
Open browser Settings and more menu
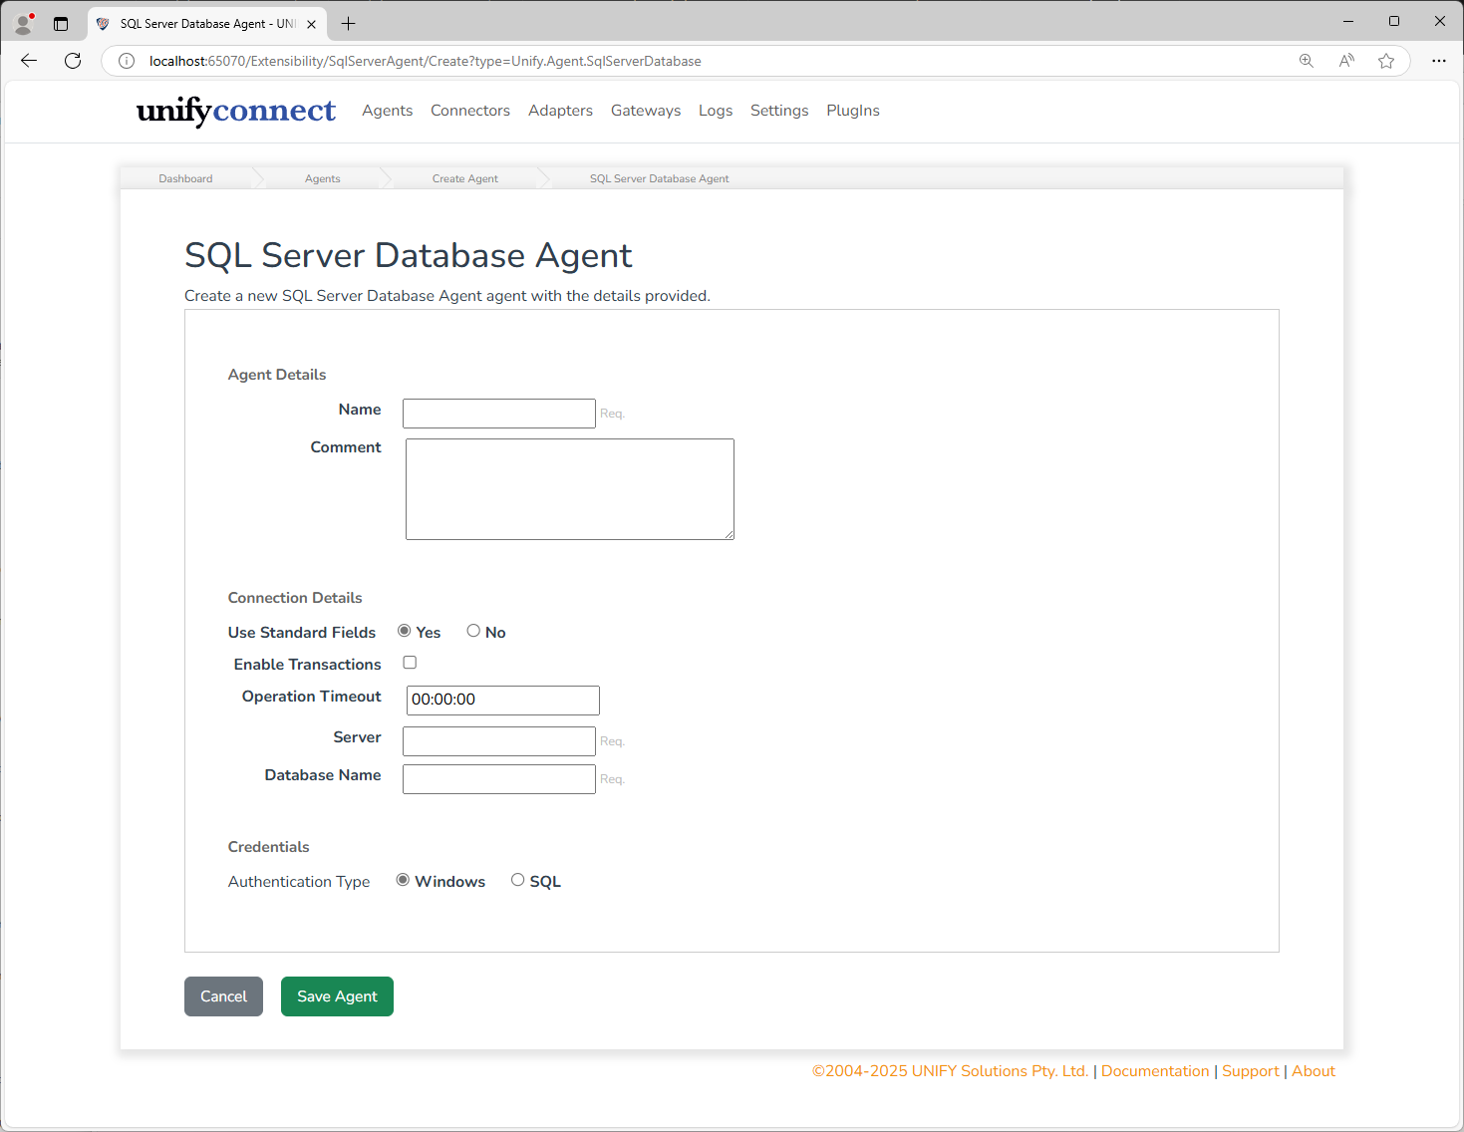(1439, 61)
